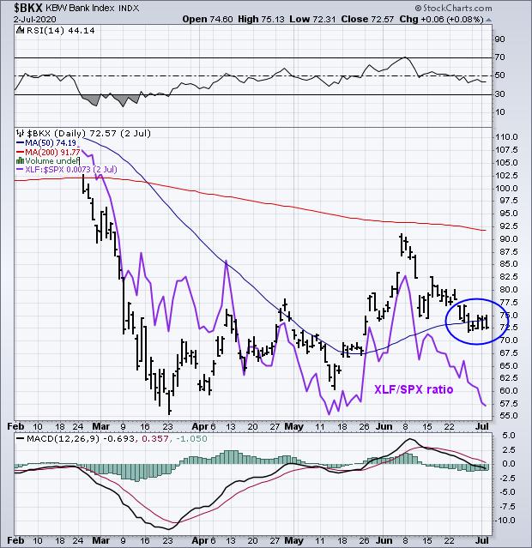This screenshot has height=548, width=532.
Task: Click the $BKX (Daily) 72.57 legend entry
Action: click(x=89, y=133)
